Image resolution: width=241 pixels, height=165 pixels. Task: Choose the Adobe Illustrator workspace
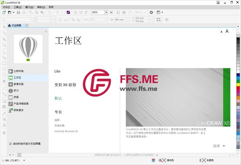pyautogui.click(x=66, y=131)
